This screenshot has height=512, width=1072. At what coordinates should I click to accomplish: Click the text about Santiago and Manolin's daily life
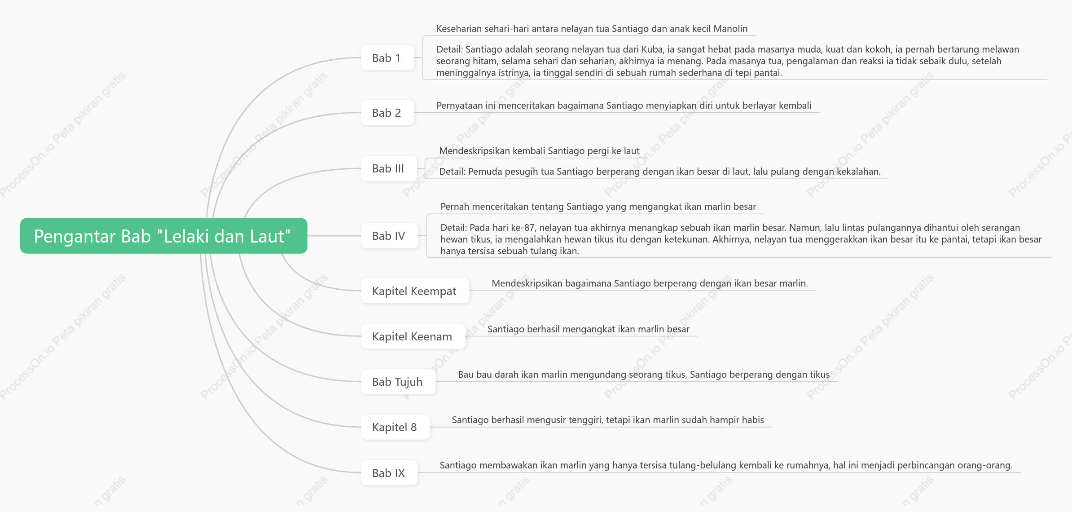pyautogui.click(x=592, y=29)
